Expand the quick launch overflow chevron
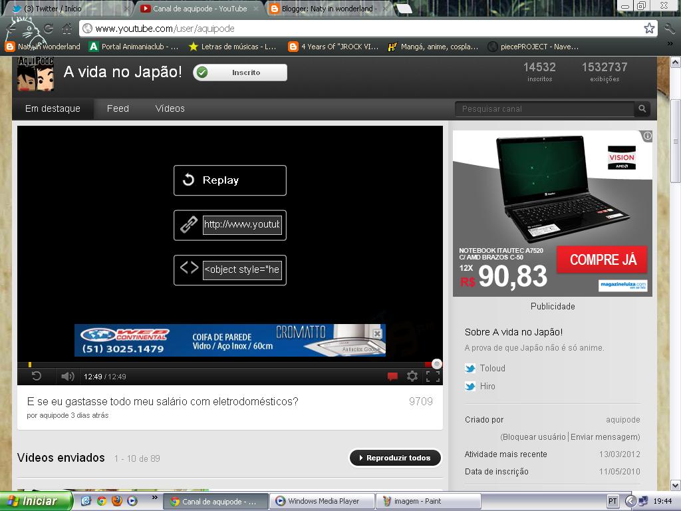The width and height of the screenshot is (681, 511). (x=154, y=497)
